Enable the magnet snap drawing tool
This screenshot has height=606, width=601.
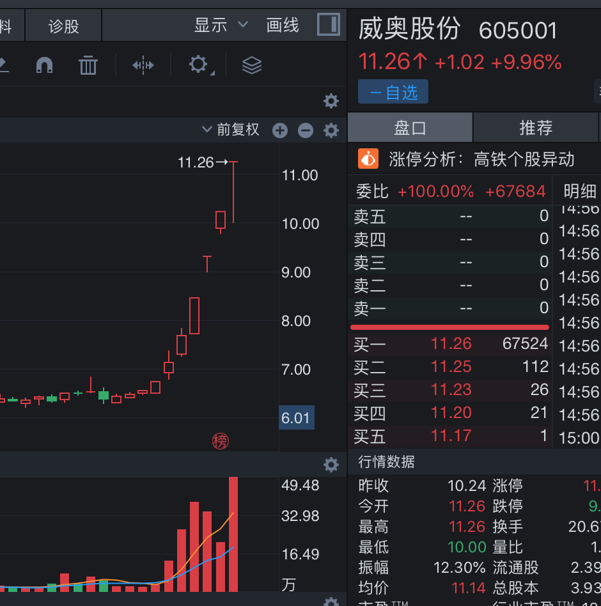coord(44,65)
